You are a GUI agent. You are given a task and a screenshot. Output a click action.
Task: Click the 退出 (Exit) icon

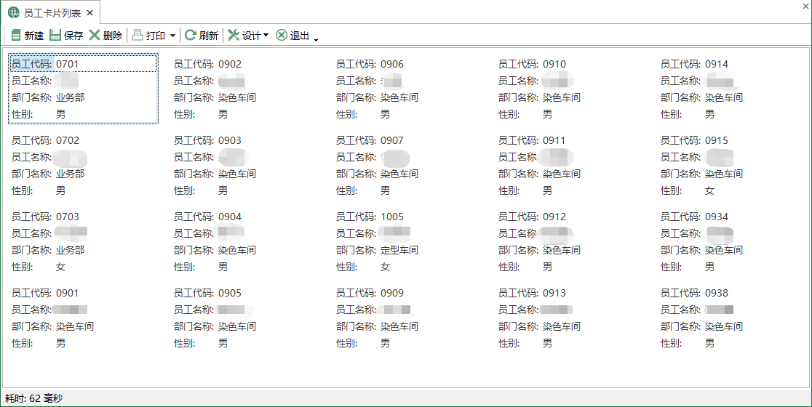tap(281, 35)
